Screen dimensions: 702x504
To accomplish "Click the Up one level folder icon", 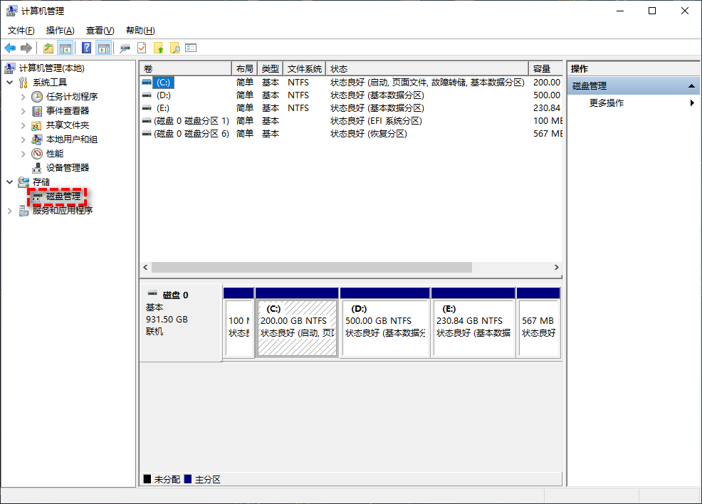I will click(48, 48).
